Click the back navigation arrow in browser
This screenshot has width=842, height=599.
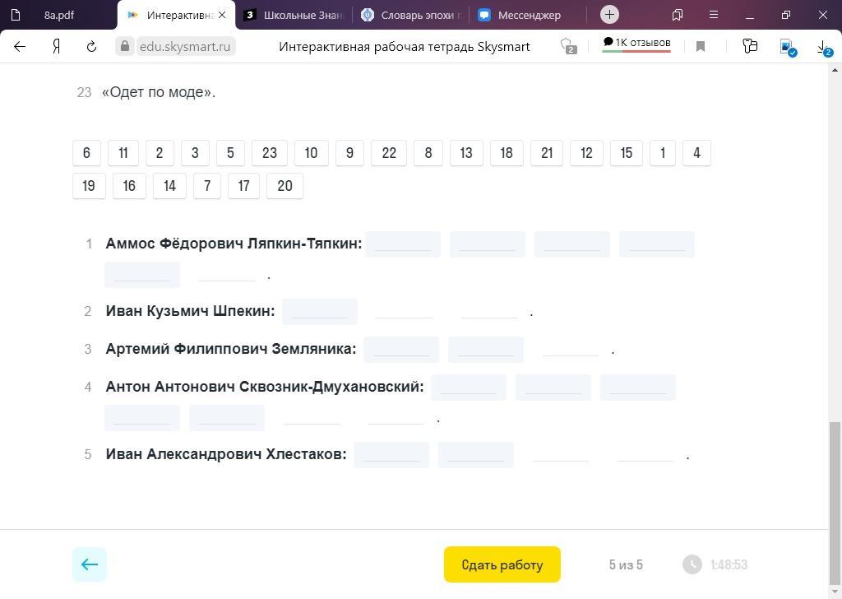[x=20, y=47]
